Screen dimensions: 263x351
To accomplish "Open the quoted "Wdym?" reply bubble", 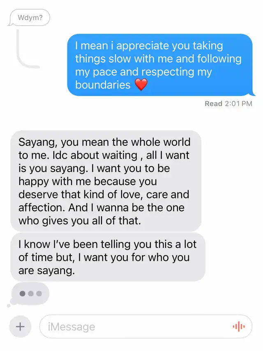I will 30,17.
